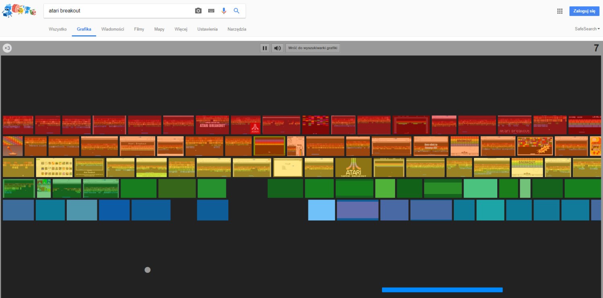This screenshot has height=298, width=603.
Task: Go to the Filmy tab
Action: 139,29
